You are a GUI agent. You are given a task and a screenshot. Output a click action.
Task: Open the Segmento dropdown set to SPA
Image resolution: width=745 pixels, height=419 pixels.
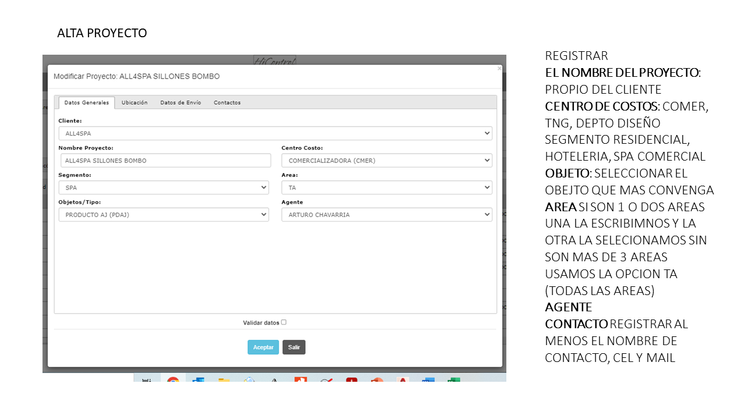(164, 188)
